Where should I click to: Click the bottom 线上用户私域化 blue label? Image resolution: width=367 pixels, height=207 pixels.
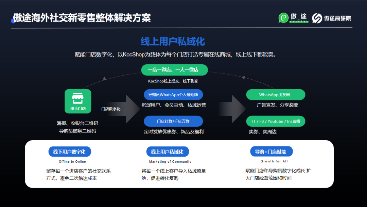[x=167, y=152]
